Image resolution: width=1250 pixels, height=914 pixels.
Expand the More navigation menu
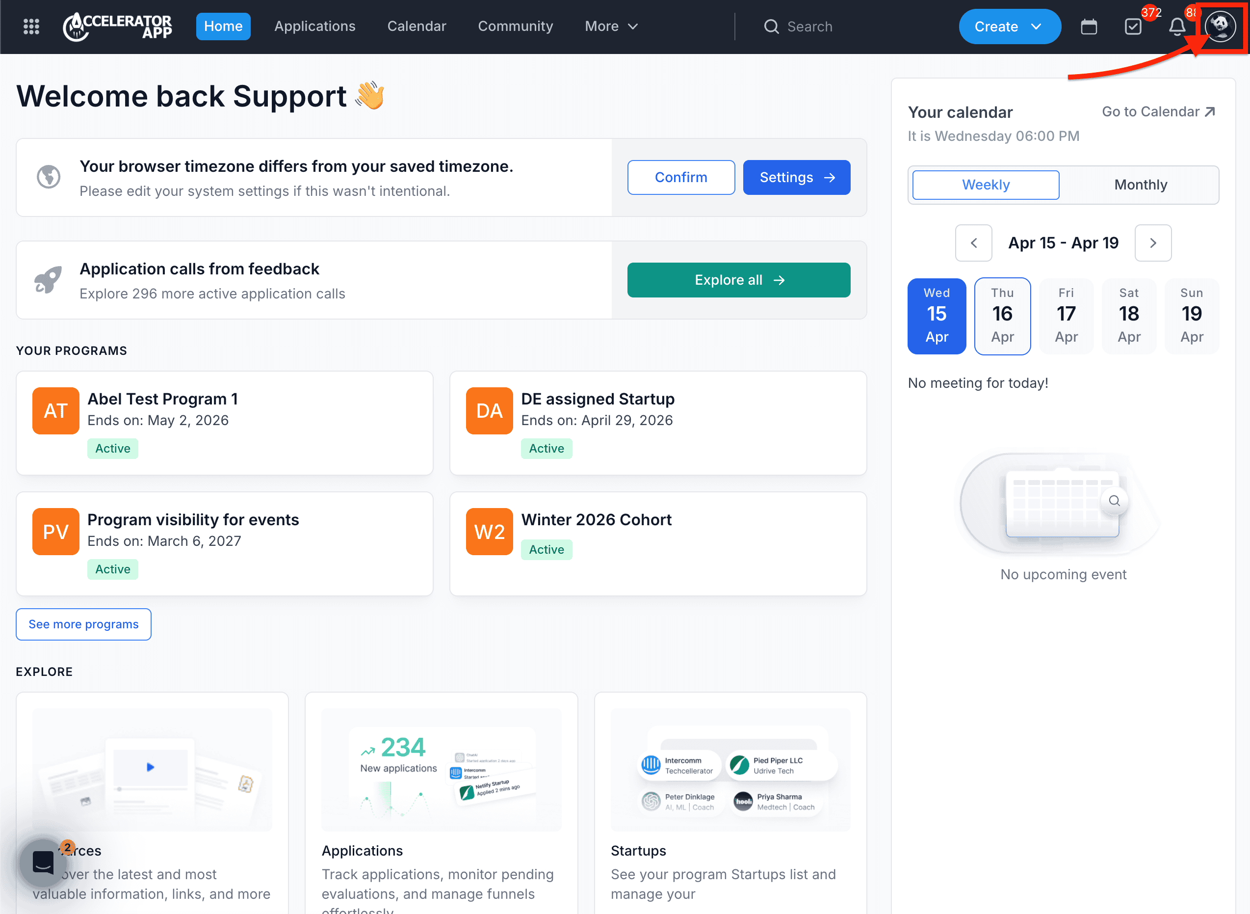point(611,26)
